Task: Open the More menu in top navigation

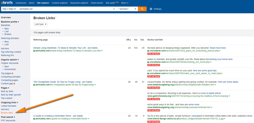Action: 125,3
